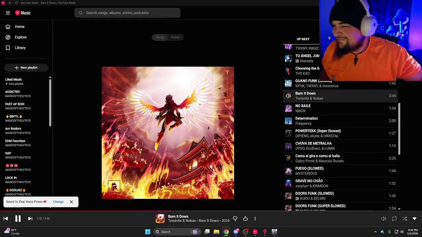Toggle shuffle mode
This screenshot has height=237, width=422.
(x=405, y=219)
